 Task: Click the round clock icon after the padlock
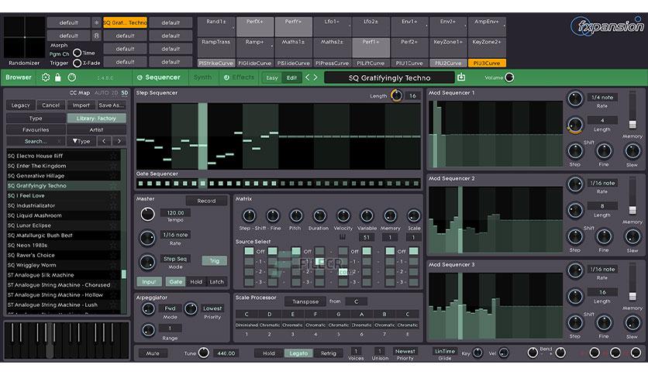click(72, 77)
